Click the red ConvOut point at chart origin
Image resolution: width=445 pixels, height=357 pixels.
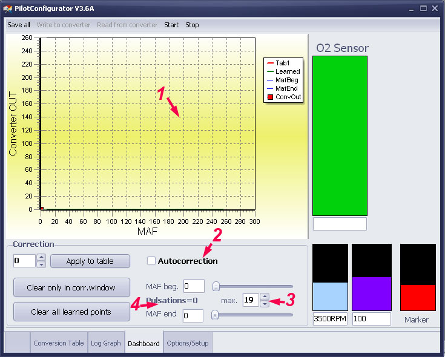pos(42,208)
